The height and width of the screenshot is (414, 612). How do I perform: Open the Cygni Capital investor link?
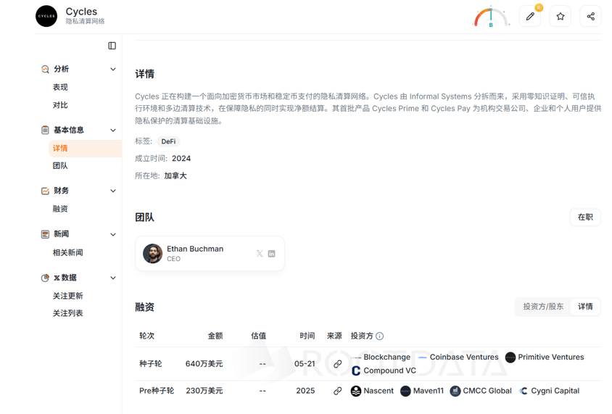(x=555, y=391)
